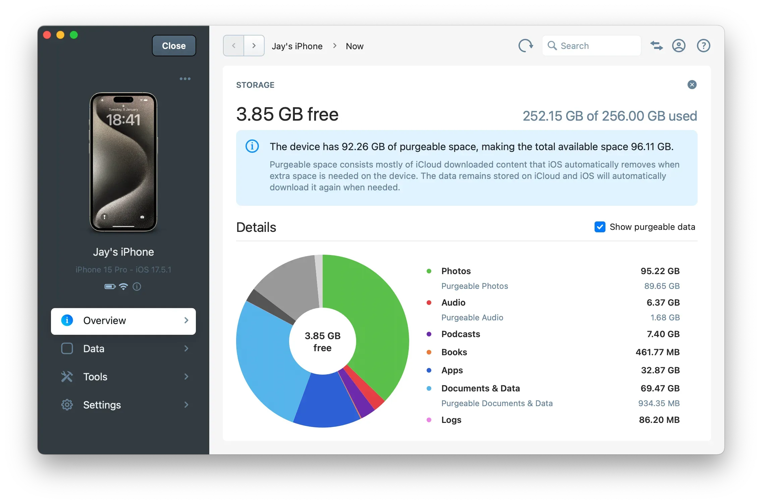Click the Data section icon in sidebar
The image size is (762, 504).
point(67,349)
